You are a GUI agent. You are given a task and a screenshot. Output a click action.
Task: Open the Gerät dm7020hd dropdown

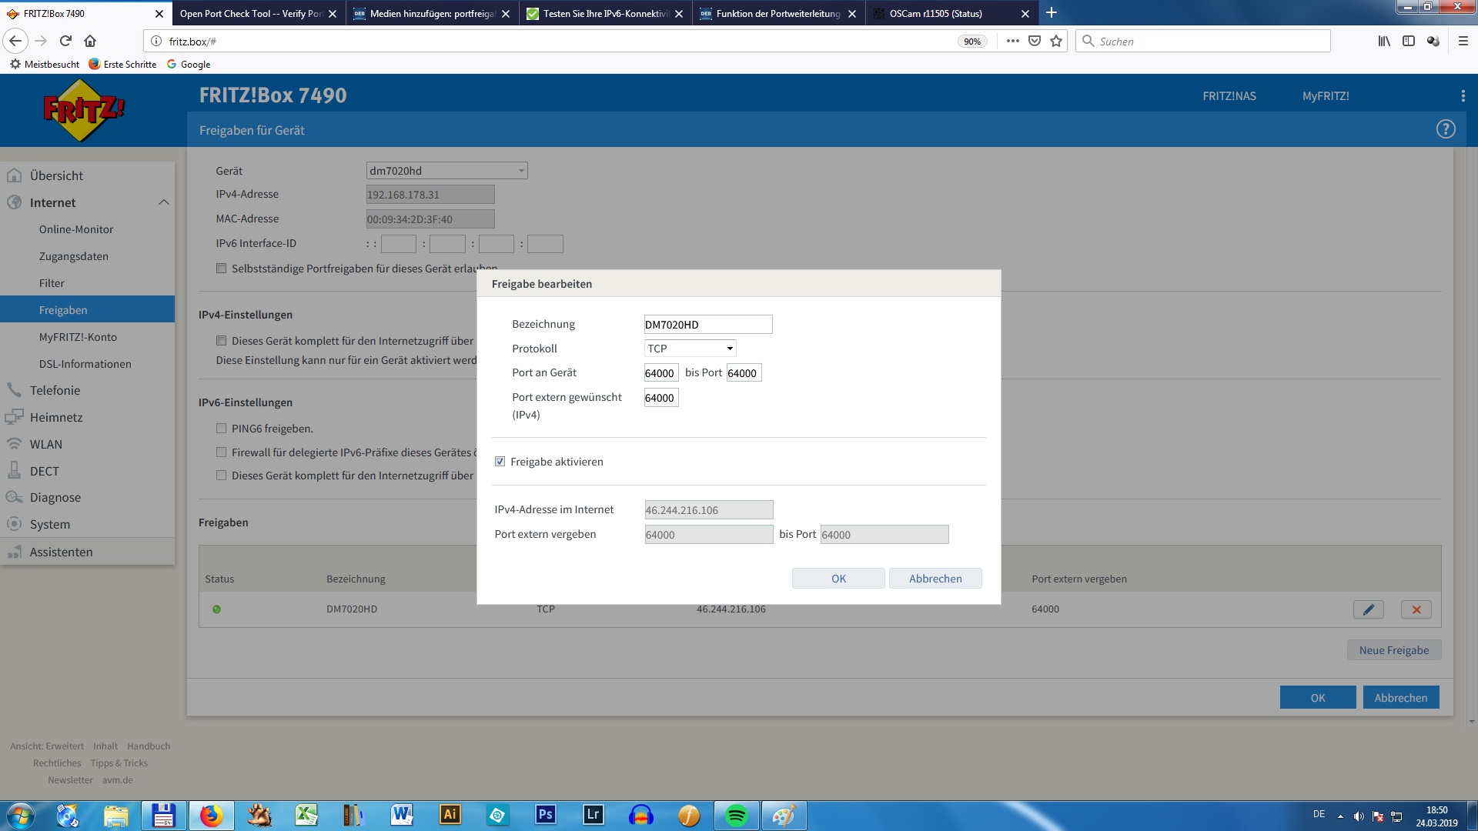click(x=446, y=171)
